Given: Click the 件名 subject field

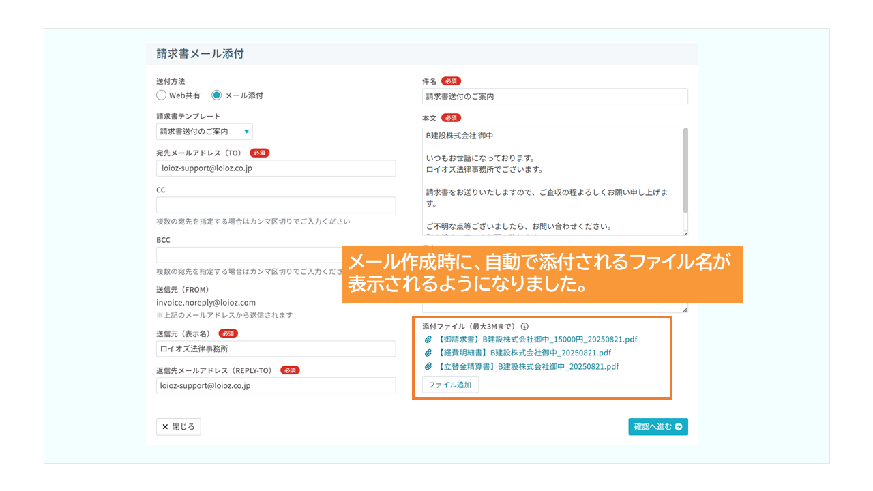Looking at the screenshot, I should click(x=555, y=96).
